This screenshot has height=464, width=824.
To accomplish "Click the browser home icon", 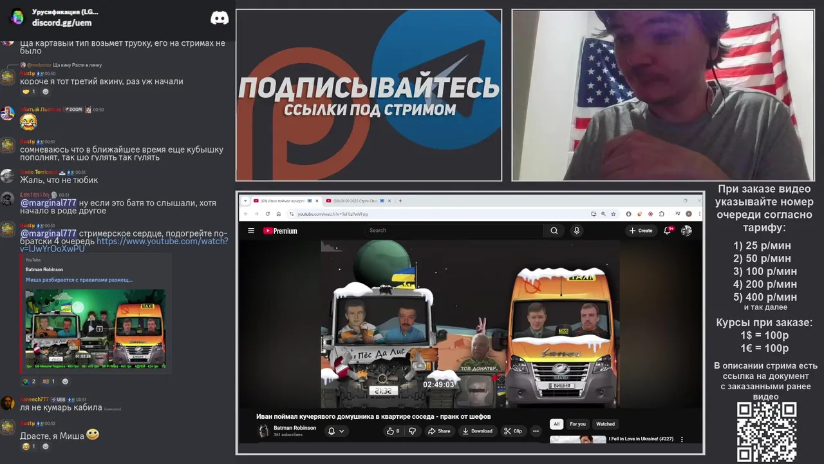I will pyautogui.click(x=278, y=214).
